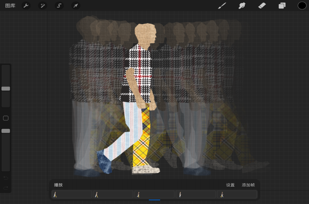Select the Eraser tool

point(262,6)
